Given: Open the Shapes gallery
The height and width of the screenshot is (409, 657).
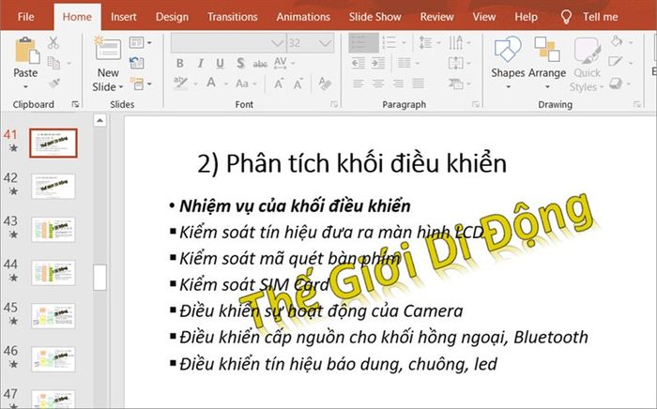Looking at the screenshot, I should click(508, 63).
